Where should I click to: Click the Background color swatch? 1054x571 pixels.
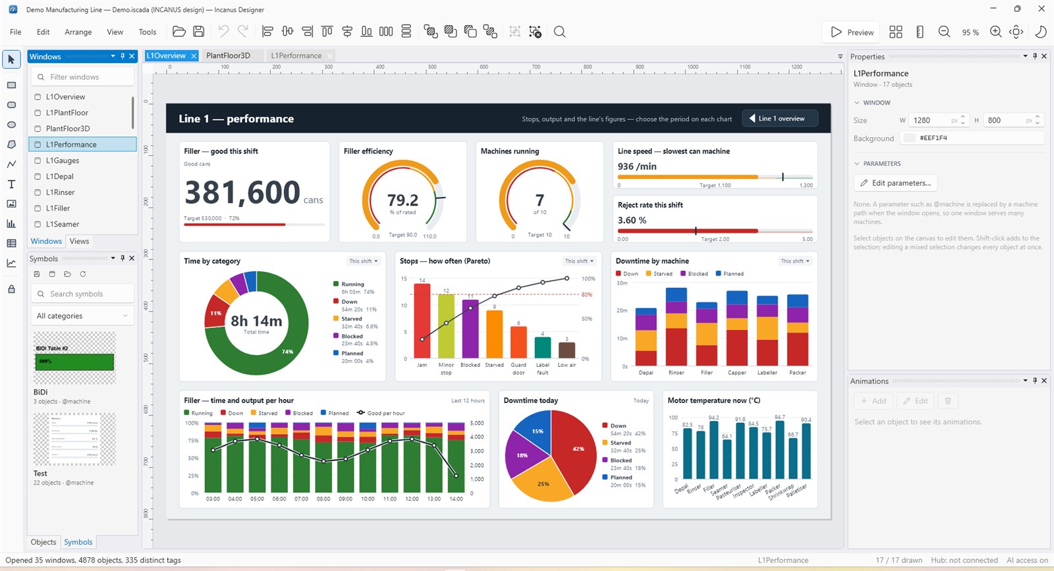pyautogui.click(x=909, y=138)
